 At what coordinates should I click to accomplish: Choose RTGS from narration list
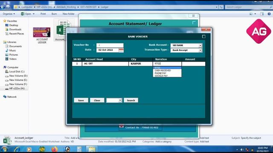(x=167, y=68)
